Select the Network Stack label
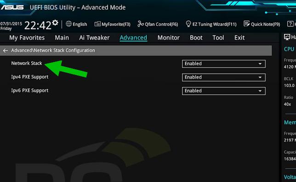This screenshot has height=182, width=296. tap(27, 63)
